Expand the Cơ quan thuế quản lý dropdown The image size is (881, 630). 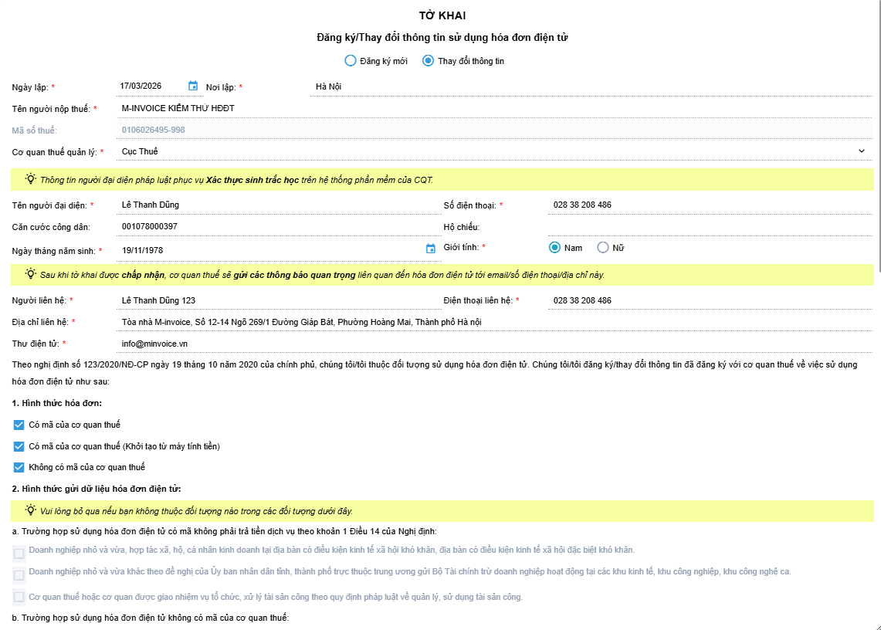click(862, 151)
